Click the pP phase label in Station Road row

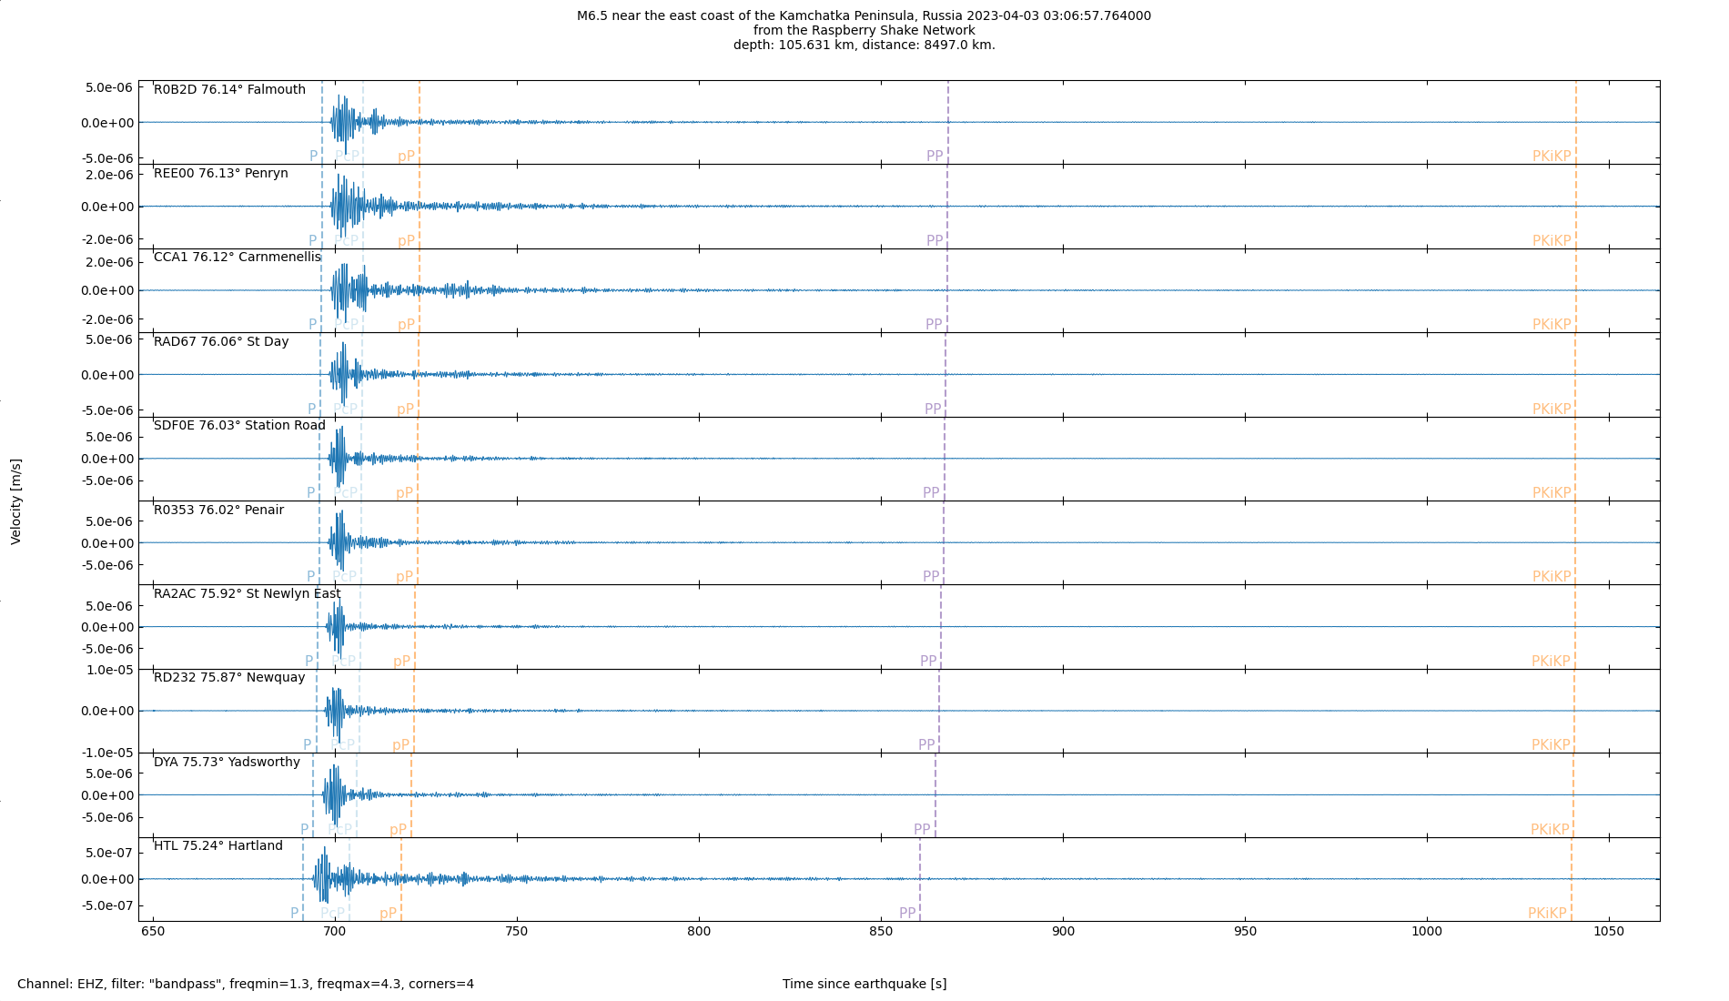click(x=404, y=493)
